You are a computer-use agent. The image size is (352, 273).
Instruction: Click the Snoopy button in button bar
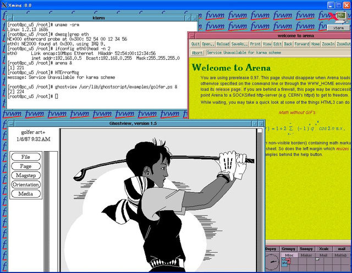tap(306, 249)
